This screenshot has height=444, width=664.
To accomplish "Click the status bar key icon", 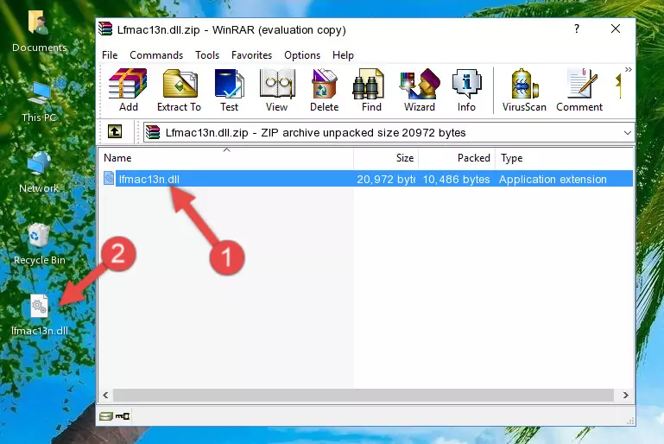I will coord(123,416).
